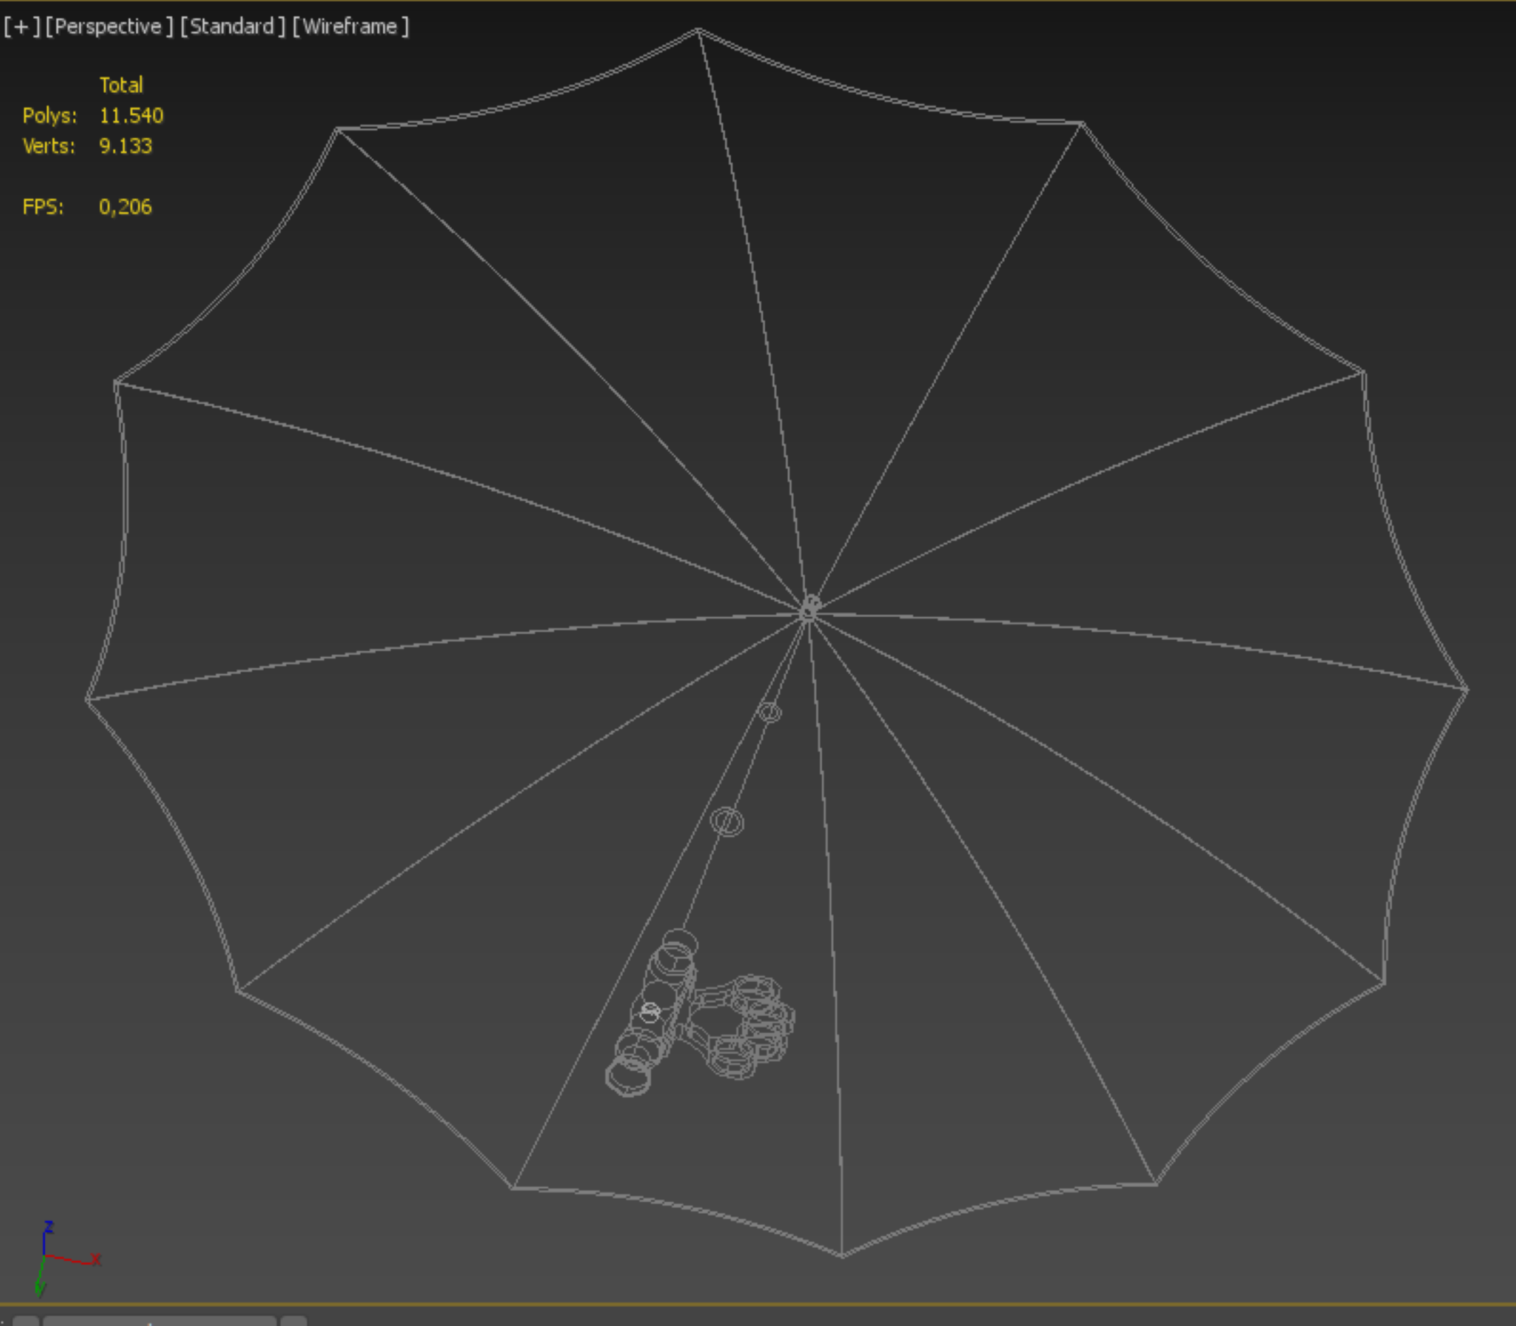Image resolution: width=1516 pixels, height=1326 pixels.
Task: Click the red X axis label on gizmo
Action: [95, 1259]
